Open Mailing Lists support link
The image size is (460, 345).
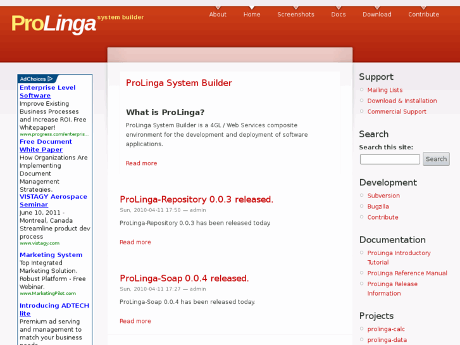pyautogui.click(x=385, y=90)
